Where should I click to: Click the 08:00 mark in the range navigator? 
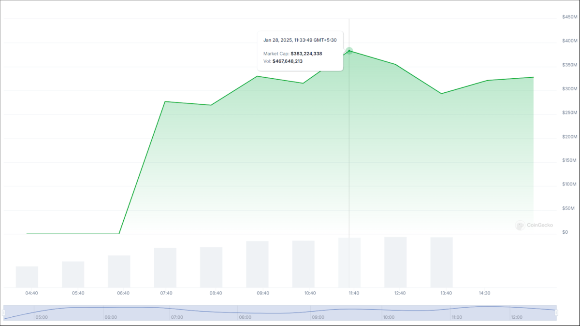point(245,317)
